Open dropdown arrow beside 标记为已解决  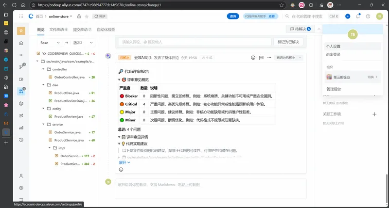click(x=300, y=58)
